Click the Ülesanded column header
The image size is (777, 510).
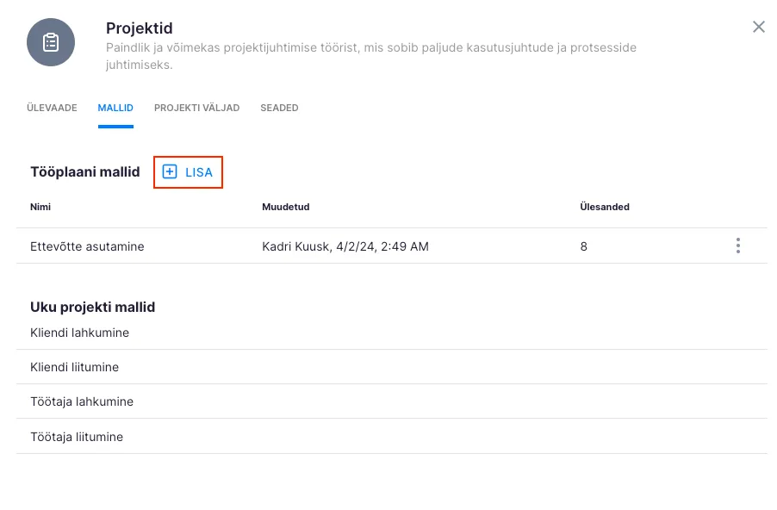(605, 208)
